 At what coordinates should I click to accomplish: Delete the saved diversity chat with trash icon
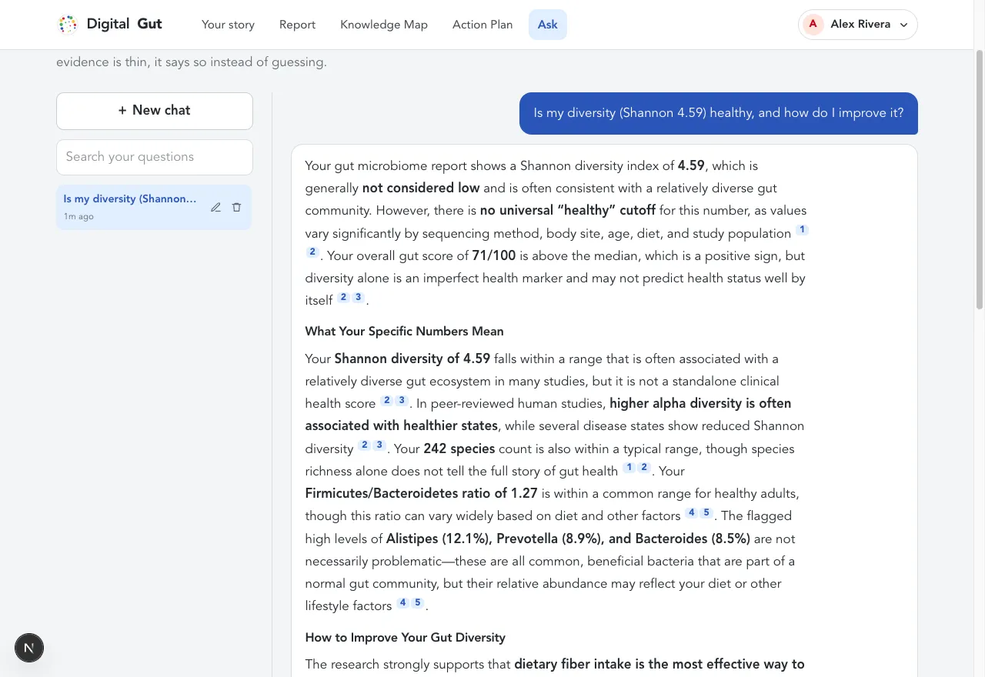[236, 207]
